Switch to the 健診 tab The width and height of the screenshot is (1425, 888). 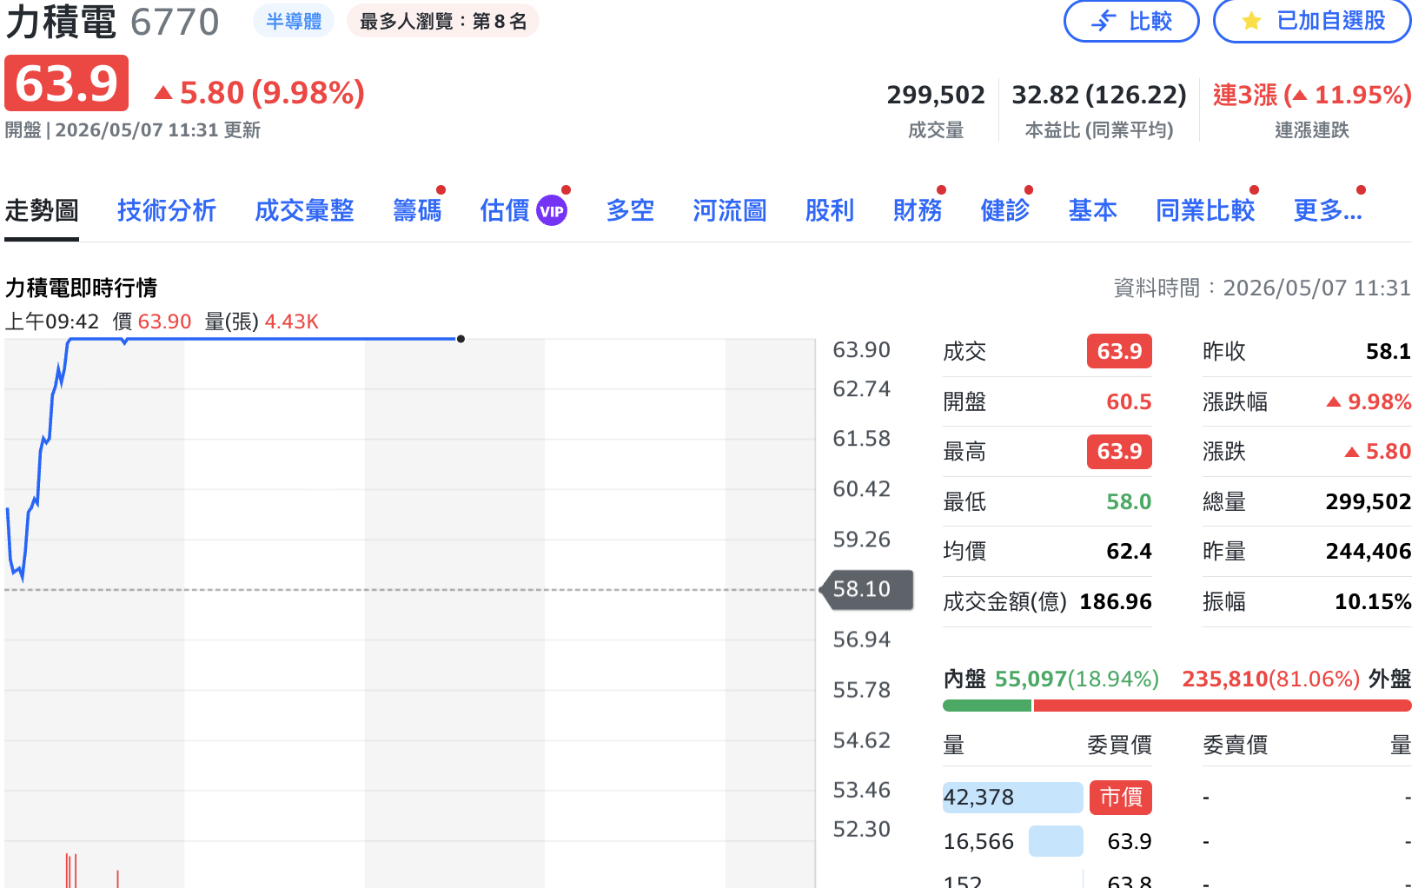[x=1005, y=210]
